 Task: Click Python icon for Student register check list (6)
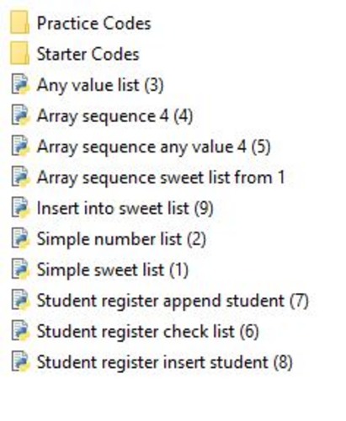[x=20, y=331]
